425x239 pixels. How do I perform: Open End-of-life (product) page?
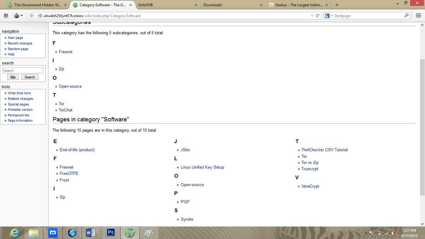(77, 150)
